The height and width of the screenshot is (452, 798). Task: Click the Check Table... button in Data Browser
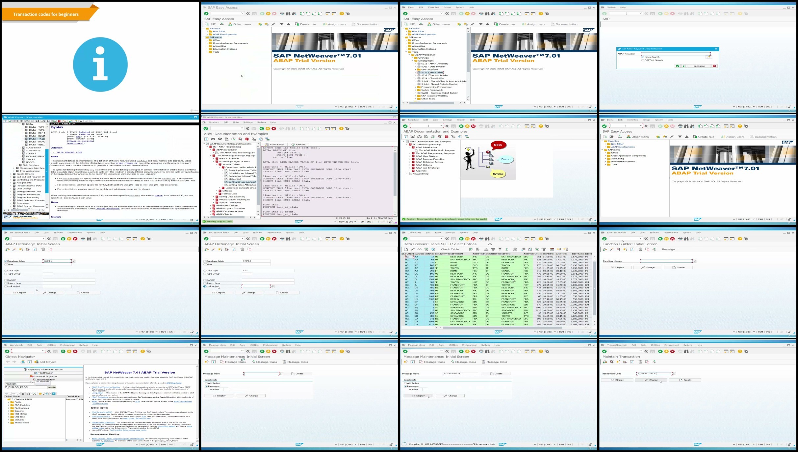click(451, 249)
